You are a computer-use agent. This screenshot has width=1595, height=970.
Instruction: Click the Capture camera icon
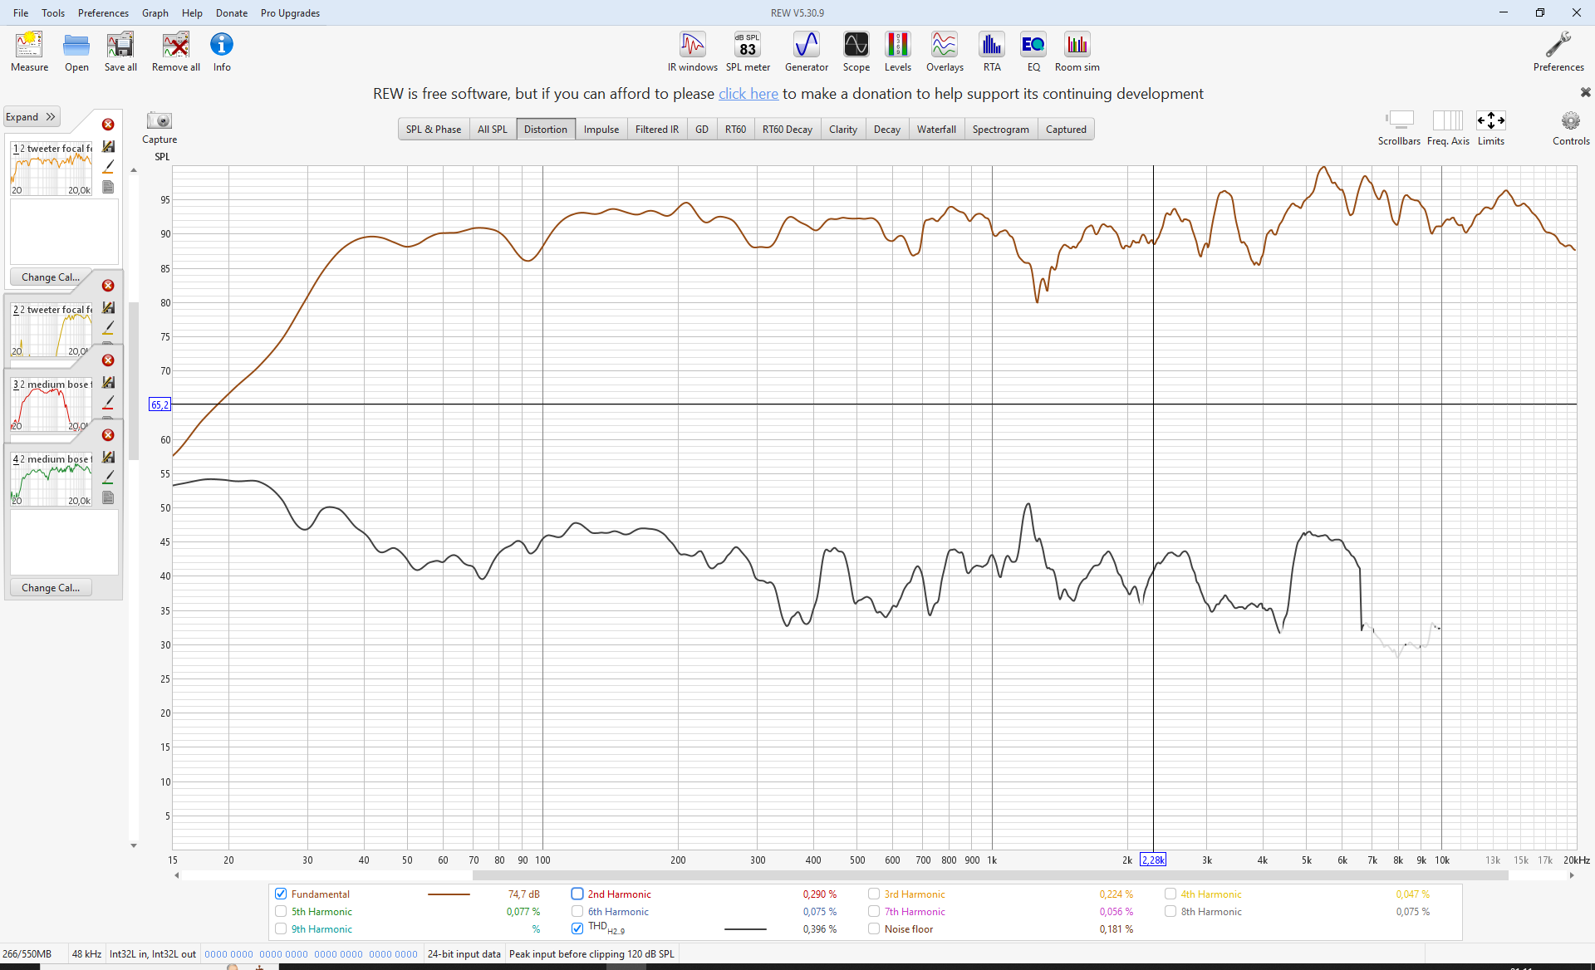click(x=159, y=121)
